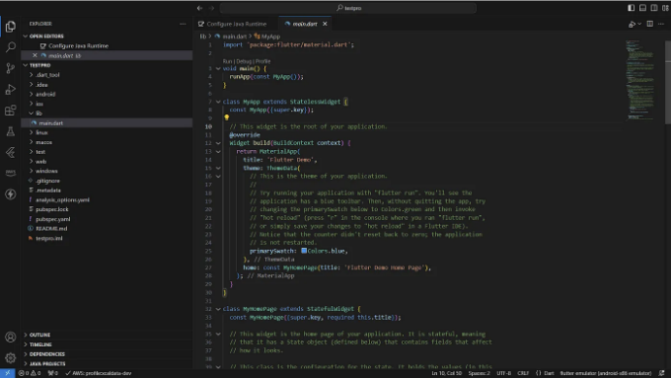Fold the MyApp class at line 7
Screen dimensions: 671x378
[x=218, y=102]
